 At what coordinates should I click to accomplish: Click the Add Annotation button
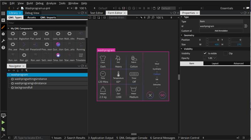click(x=221, y=31)
